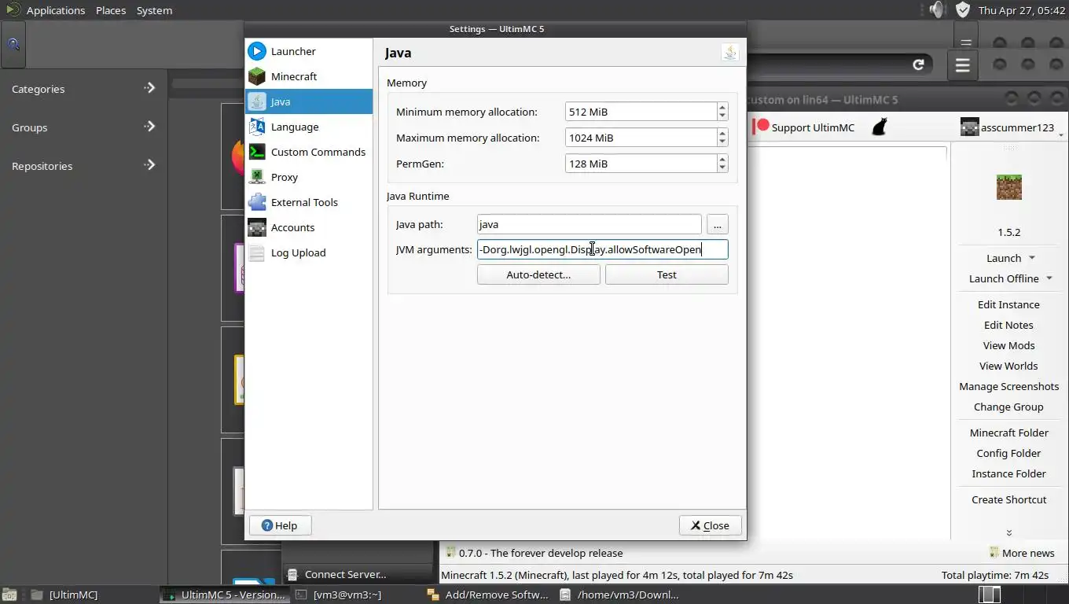Open the System menu
The width and height of the screenshot is (1069, 604).
pos(154,10)
